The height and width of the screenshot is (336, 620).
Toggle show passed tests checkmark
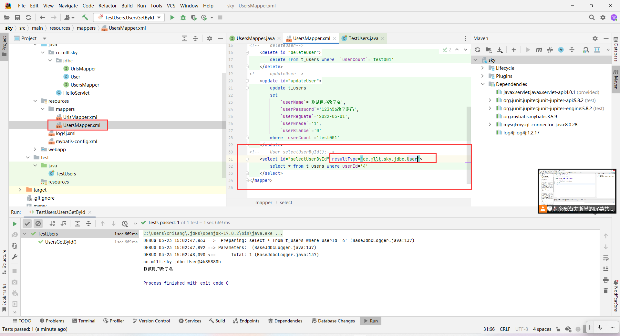point(27,224)
